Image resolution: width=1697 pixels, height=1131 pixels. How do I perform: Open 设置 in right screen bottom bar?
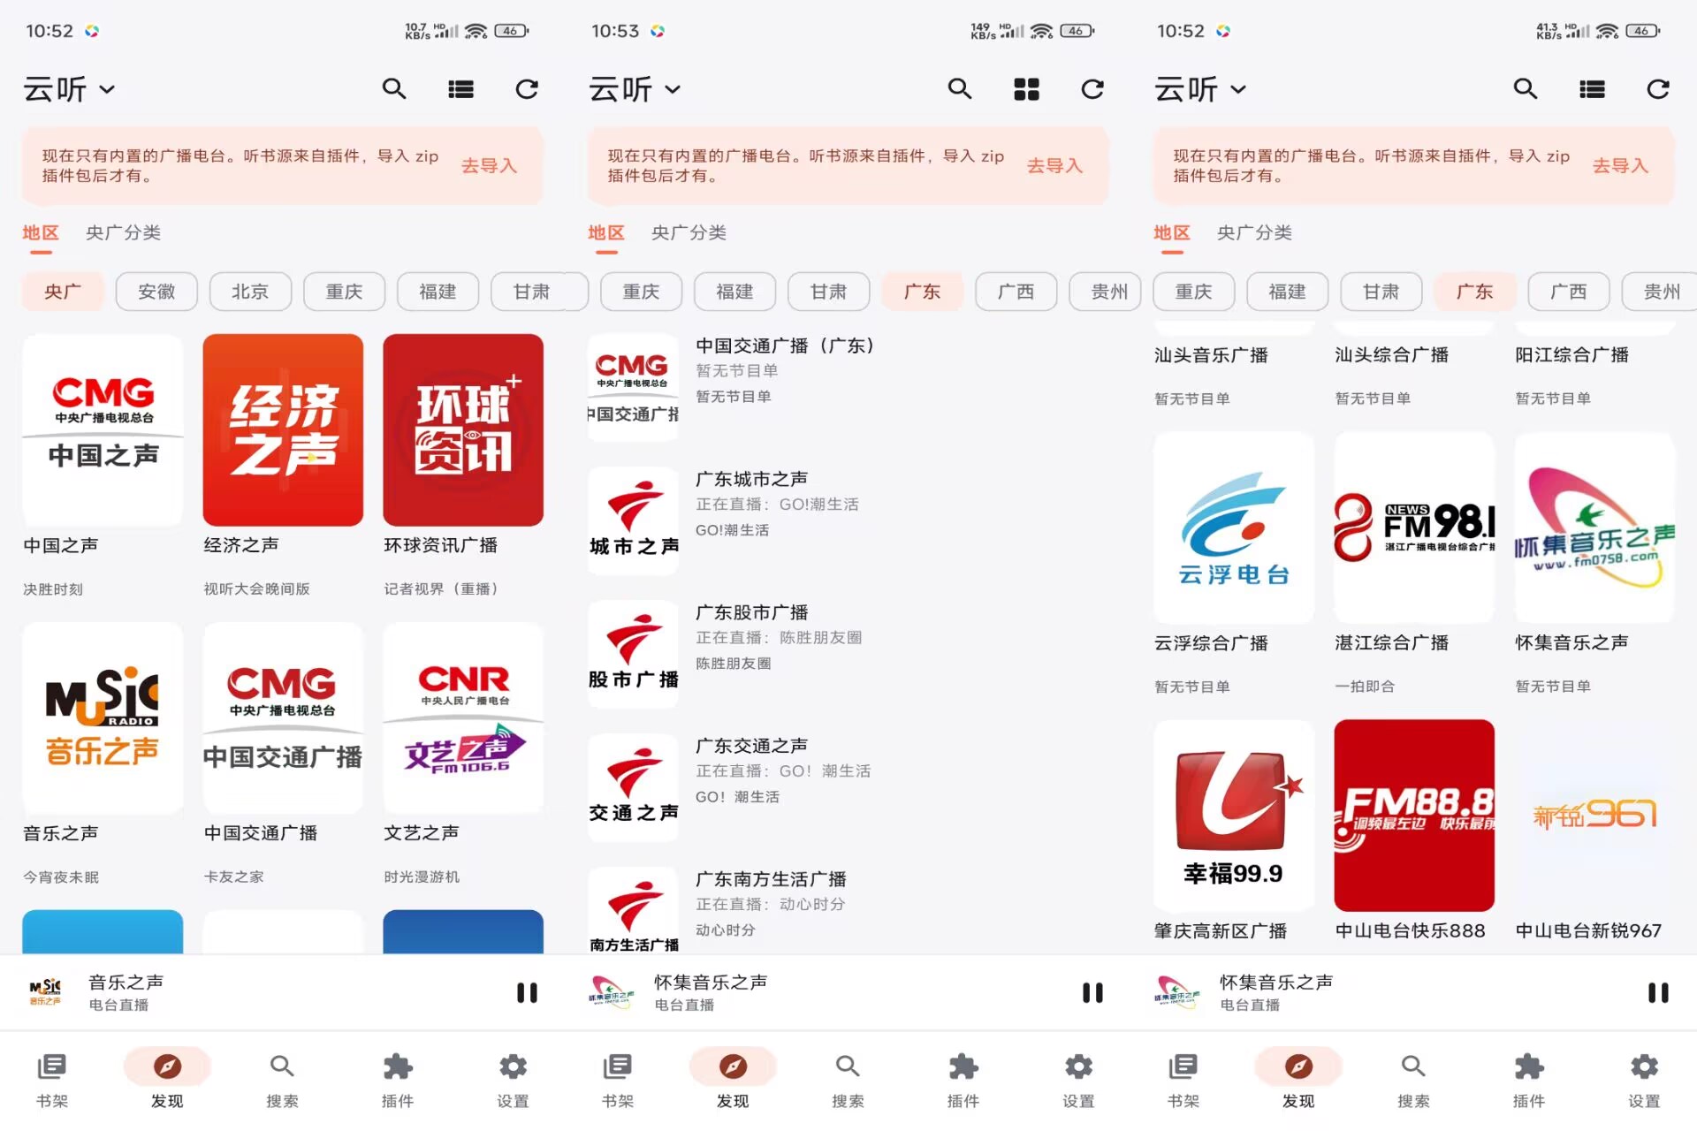click(1644, 1081)
